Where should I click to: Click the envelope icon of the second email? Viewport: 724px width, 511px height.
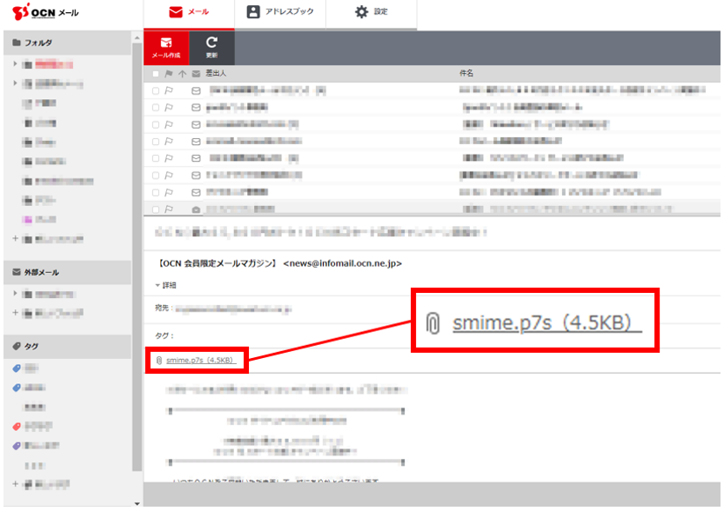pos(196,107)
